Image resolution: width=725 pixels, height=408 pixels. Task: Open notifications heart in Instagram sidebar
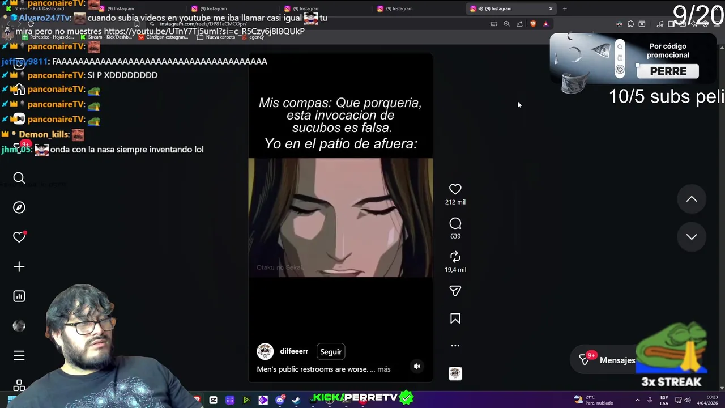(x=19, y=237)
